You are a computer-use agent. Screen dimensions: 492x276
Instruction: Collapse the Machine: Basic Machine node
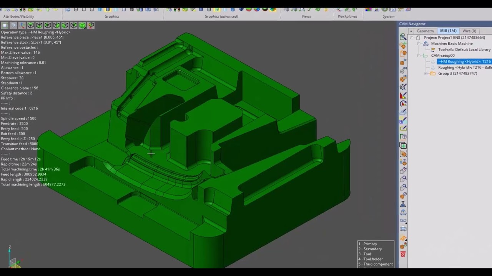(x=419, y=44)
